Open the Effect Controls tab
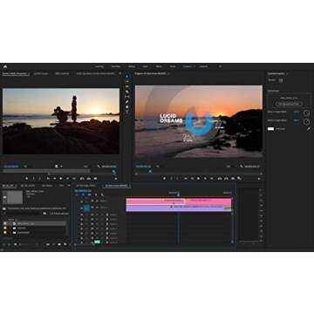 click(63, 73)
